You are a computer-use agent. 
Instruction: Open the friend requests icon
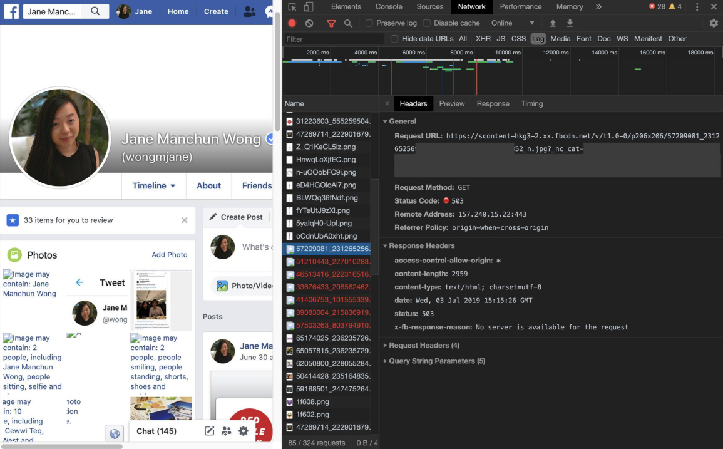250,11
